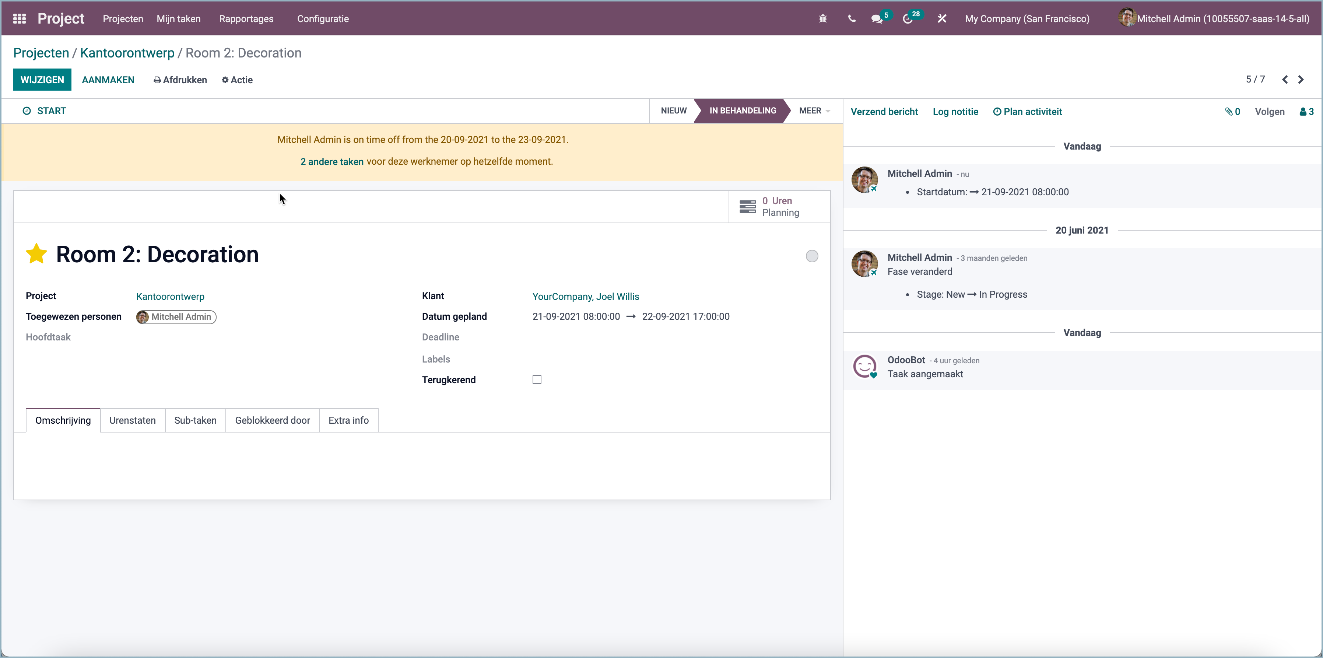This screenshot has width=1323, height=658.
Task: Open the phone call icon
Action: pos(852,18)
